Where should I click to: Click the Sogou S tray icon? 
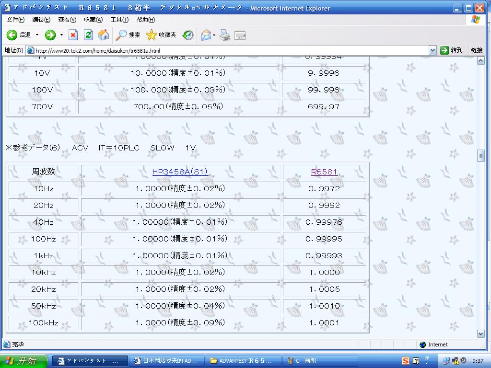[406, 361]
